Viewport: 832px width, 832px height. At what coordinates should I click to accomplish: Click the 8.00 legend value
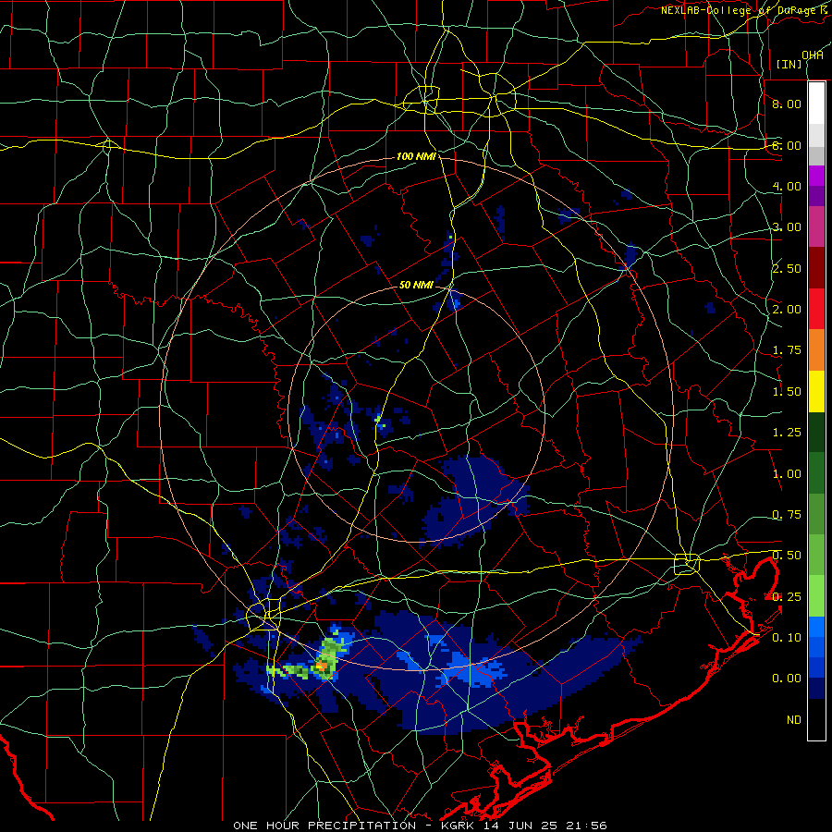point(787,104)
